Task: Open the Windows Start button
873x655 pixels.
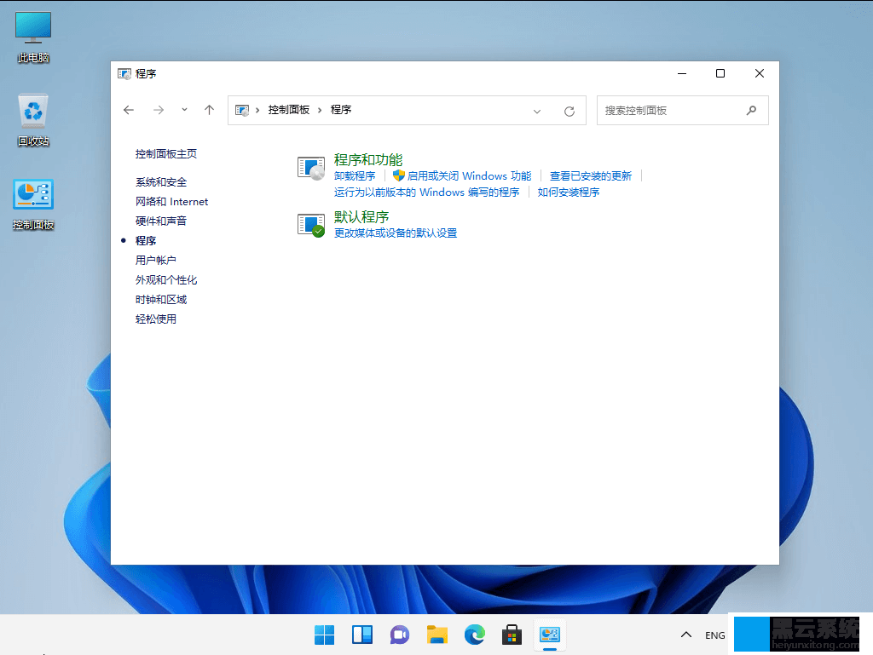Action: 324,635
